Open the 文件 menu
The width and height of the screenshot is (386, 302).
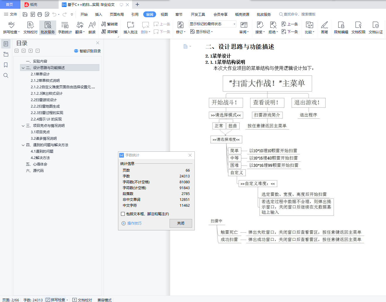point(11,14)
